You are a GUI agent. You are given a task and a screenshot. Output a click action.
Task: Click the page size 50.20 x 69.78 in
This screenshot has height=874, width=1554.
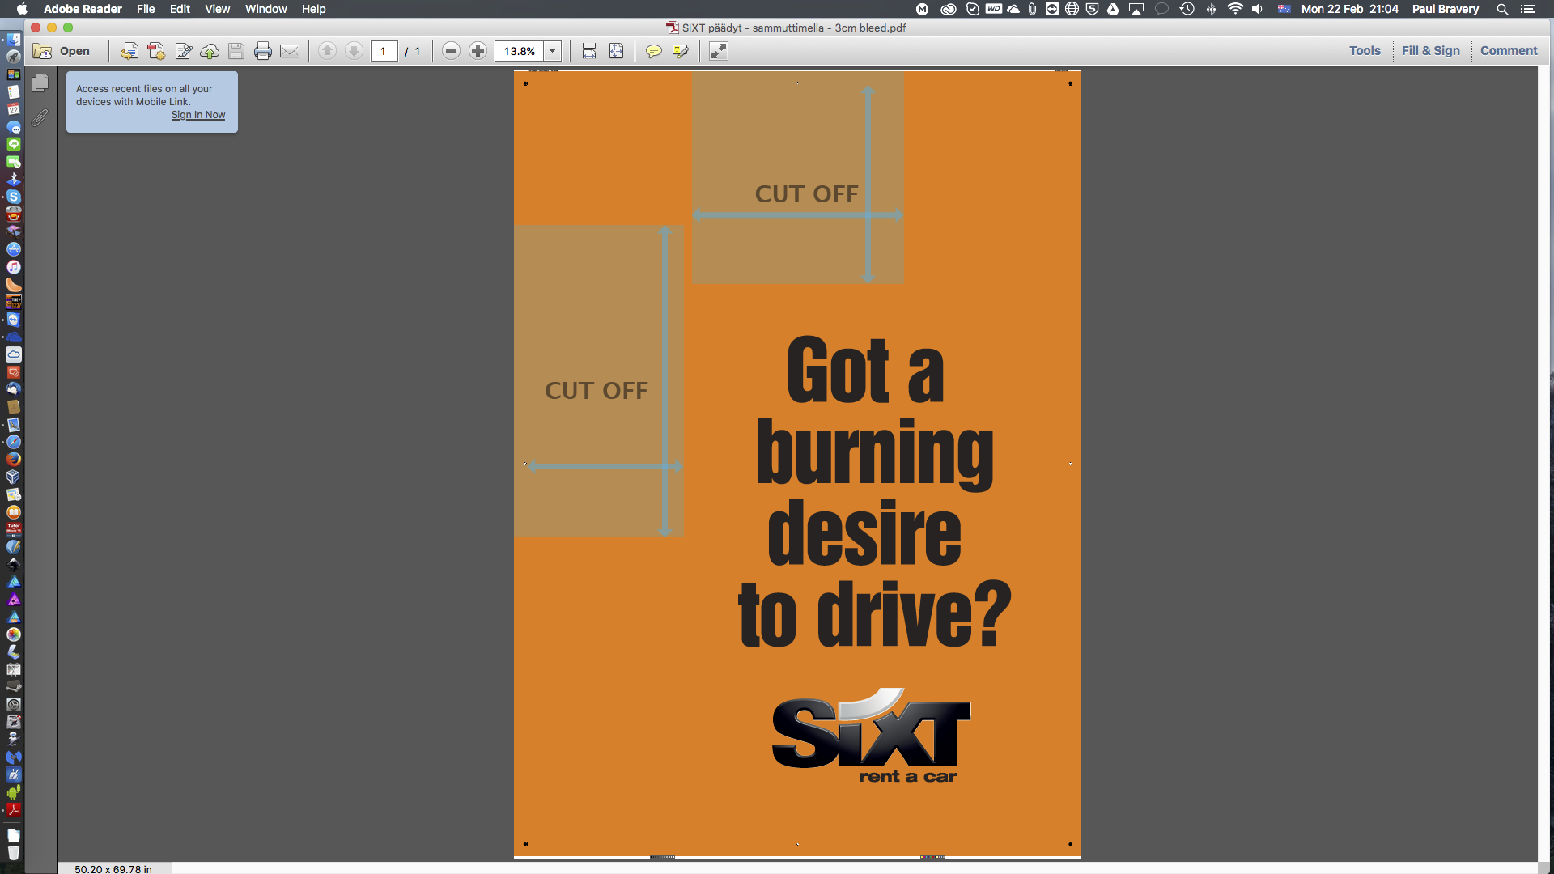pyautogui.click(x=113, y=868)
